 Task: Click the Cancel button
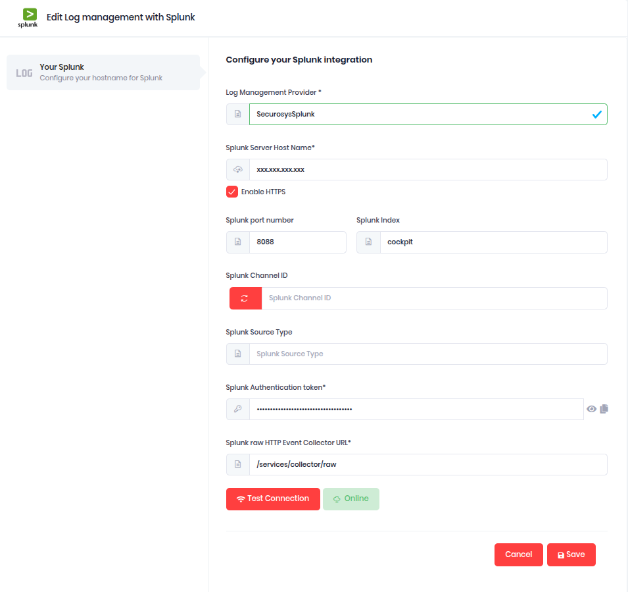click(x=518, y=554)
